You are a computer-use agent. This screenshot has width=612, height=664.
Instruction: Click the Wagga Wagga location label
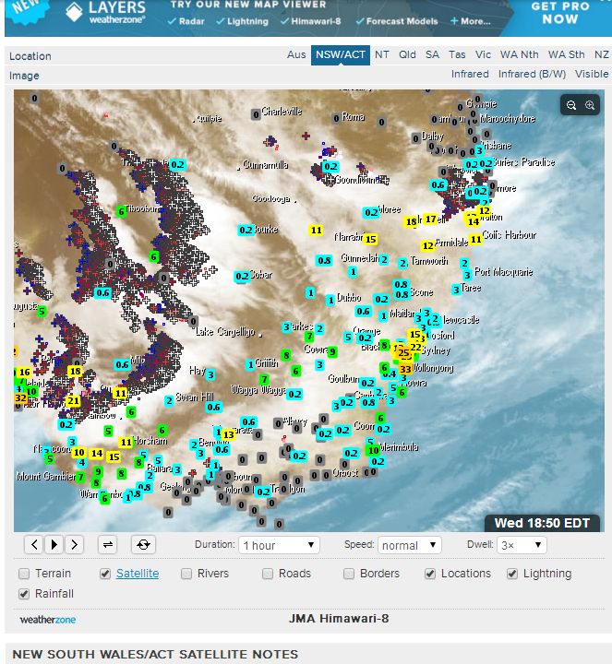(x=258, y=389)
